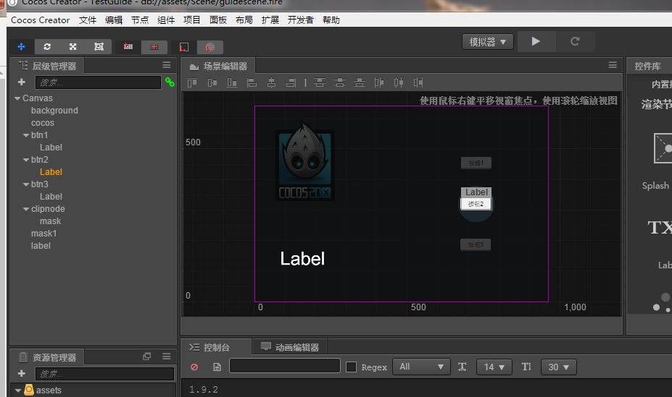This screenshot has width=672, height=397.
Task: Open the 文件 menu
Action: coord(88,20)
